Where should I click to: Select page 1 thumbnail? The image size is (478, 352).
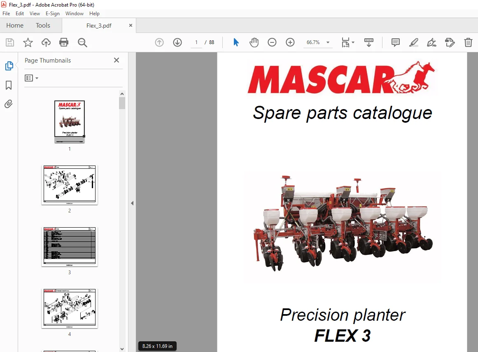coord(70,121)
